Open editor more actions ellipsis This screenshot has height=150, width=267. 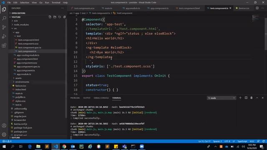tap(262, 8)
